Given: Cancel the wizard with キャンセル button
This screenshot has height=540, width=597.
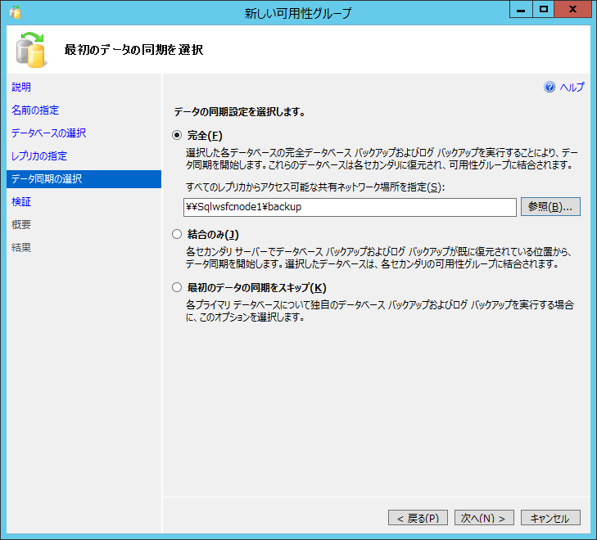Looking at the screenshot, I should 550,518.
